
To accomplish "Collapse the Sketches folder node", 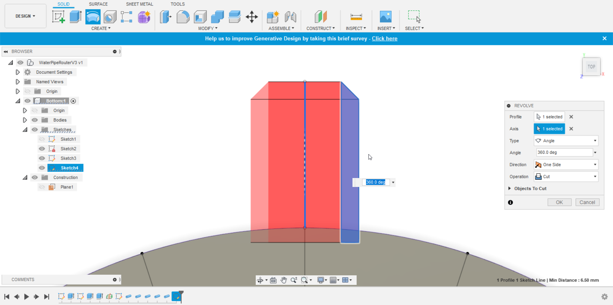I will [x=25, y=130].
